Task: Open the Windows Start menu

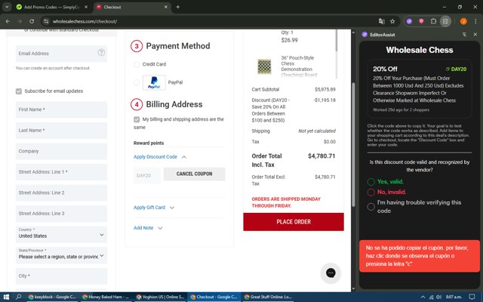Action: [6, 297]
